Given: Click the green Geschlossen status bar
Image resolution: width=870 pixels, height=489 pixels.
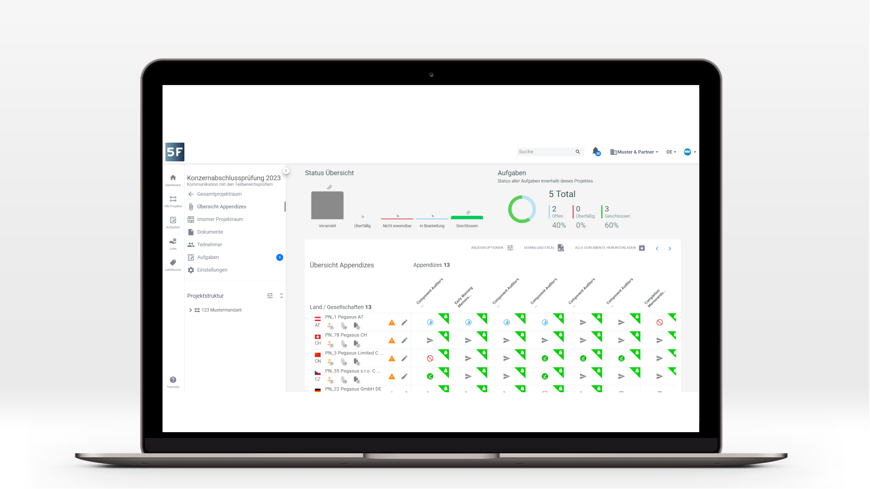Looking at the screenshot, I should tap(467, 217).
